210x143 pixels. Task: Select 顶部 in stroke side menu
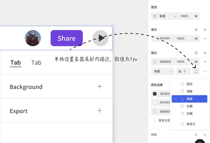pos(189,91)
